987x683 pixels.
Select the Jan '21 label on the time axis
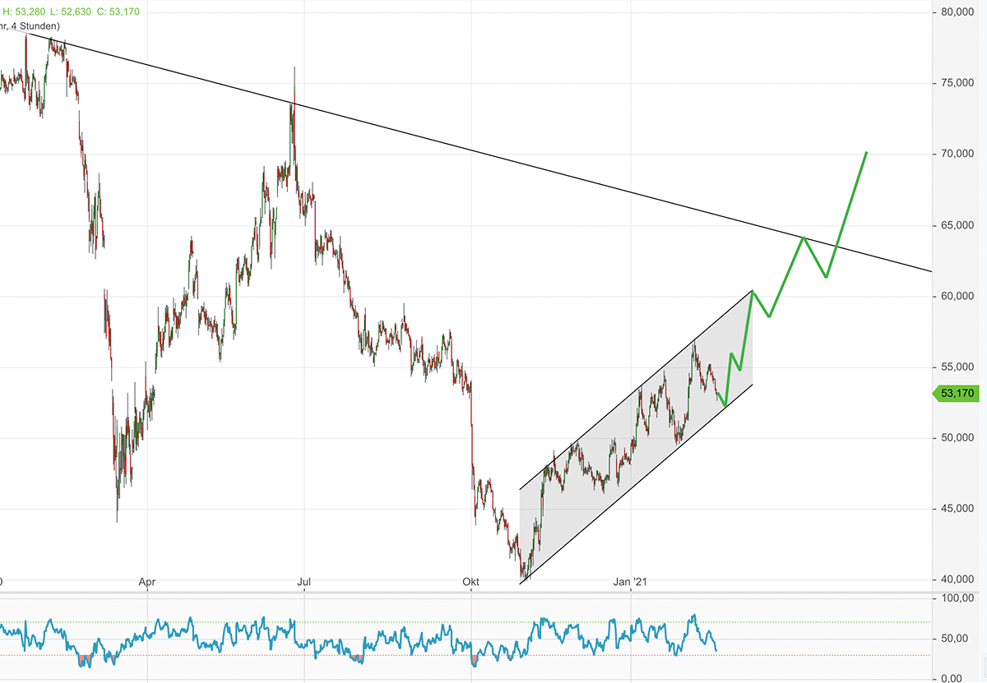[x=631, y=581]
